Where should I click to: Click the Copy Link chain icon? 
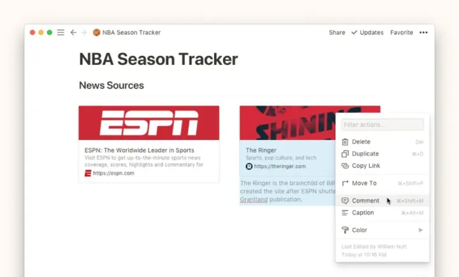[x=345, y=166]
